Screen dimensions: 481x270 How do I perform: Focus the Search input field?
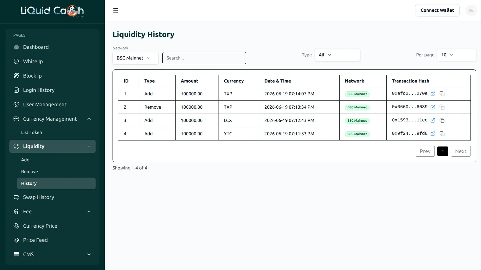[x=204, y=58]
